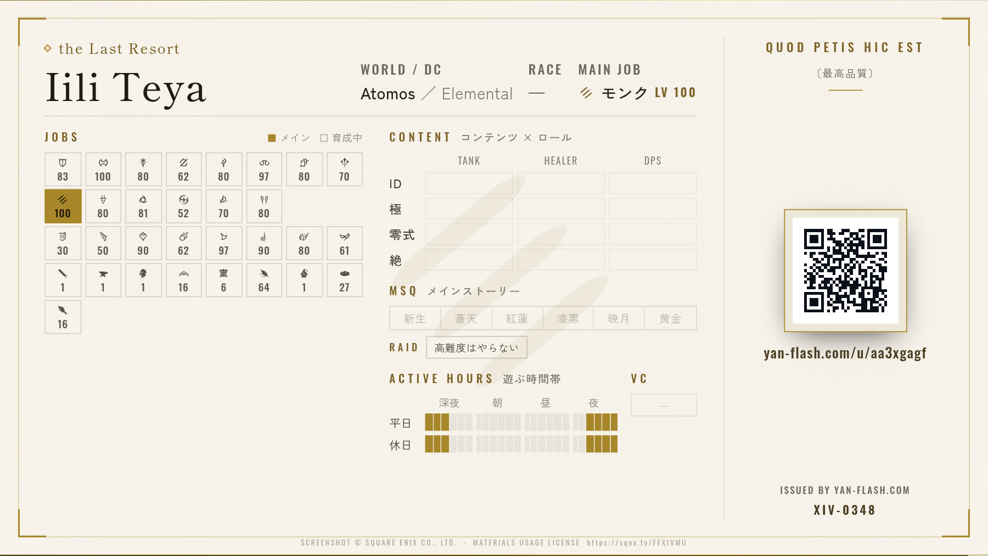This screenshot has height=556, width=988.
Task: Open the RAID 高難度はやらない dropdown
Action: click(x=476, y=347)
